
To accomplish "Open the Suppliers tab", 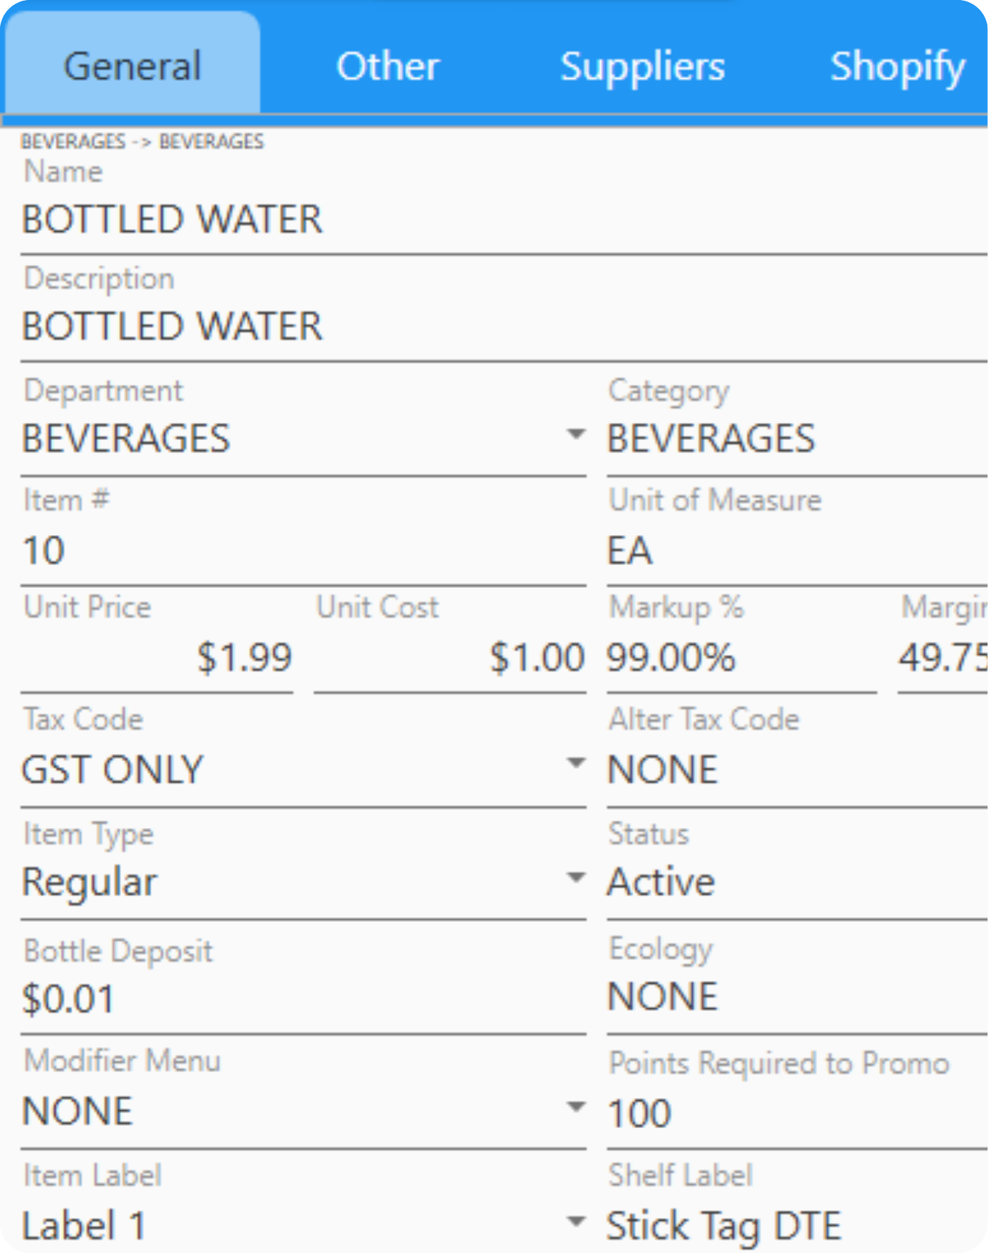I will tap(643, 66).
